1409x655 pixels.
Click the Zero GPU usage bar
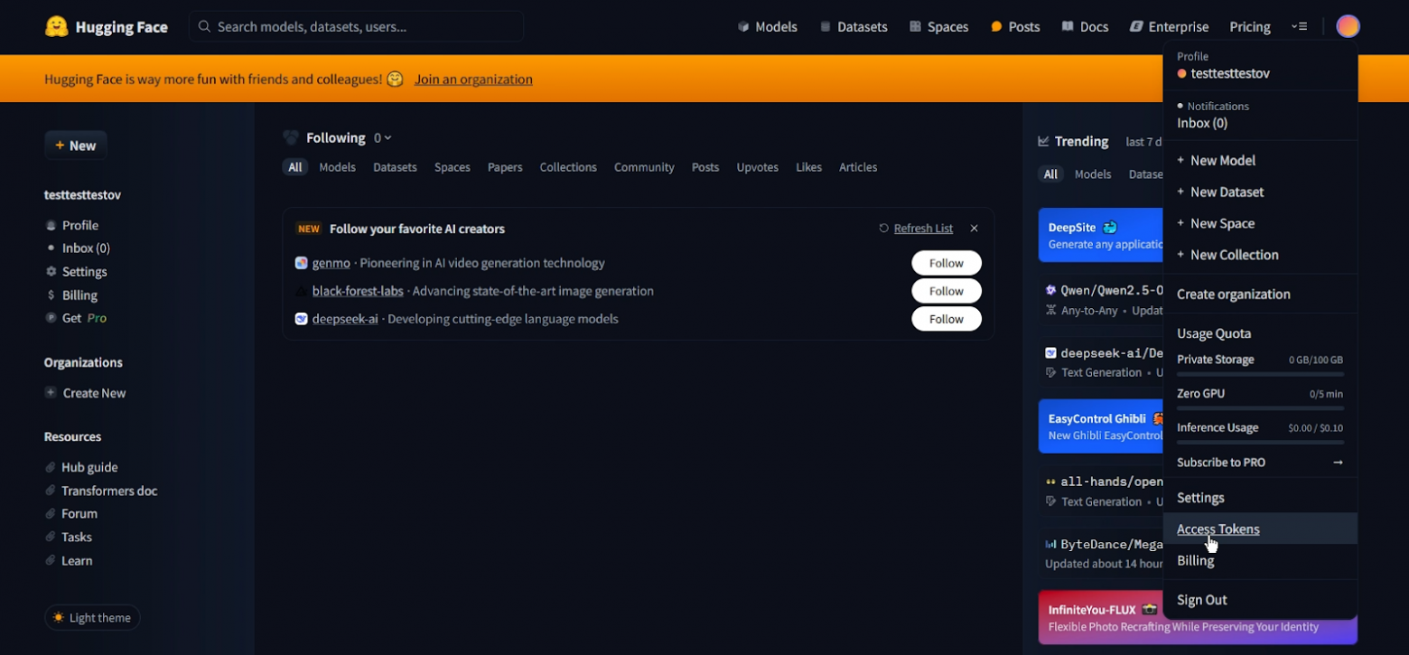[x=1260, y=408]
